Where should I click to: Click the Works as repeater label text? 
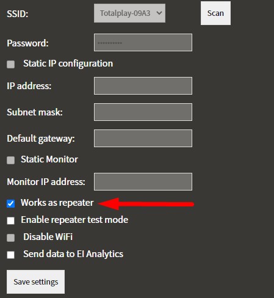tap(57, 203)
